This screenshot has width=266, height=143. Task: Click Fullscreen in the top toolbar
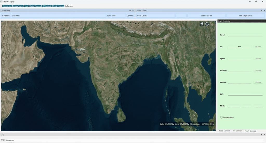coord(69,6)
